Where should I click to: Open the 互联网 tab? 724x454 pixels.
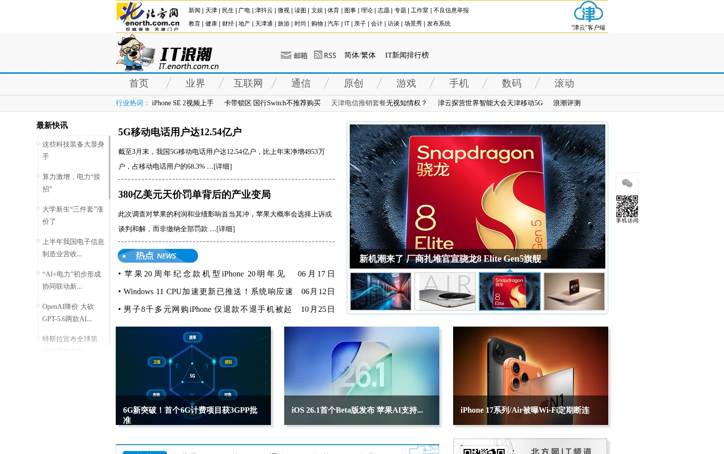[248, 84]
